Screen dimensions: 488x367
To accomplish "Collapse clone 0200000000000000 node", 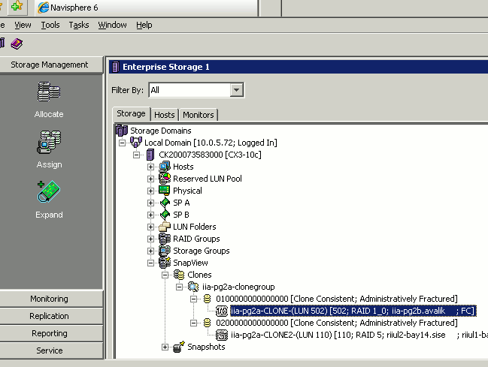I will point(193,323).
